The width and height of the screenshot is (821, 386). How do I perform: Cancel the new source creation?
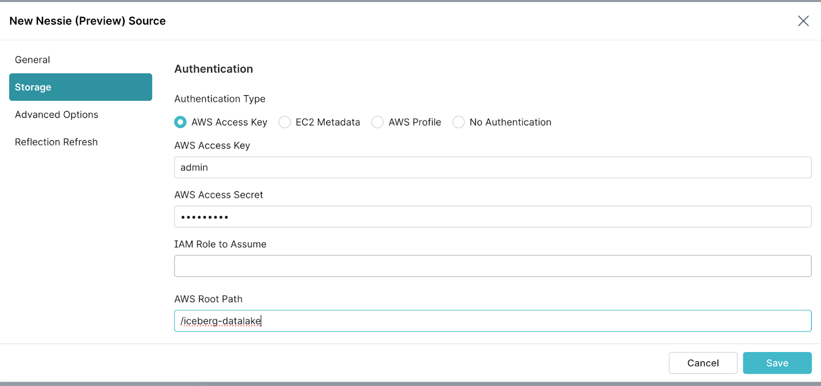(702, 363)
